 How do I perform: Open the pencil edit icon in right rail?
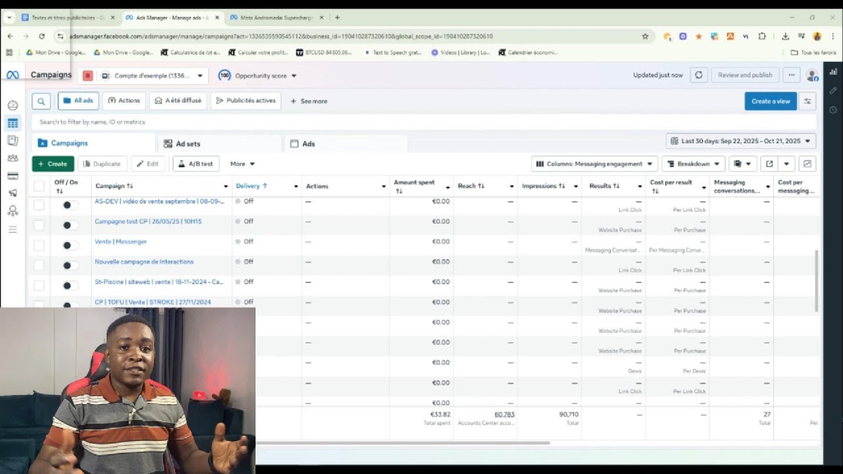pyautogui.click(x=833, y=90)
